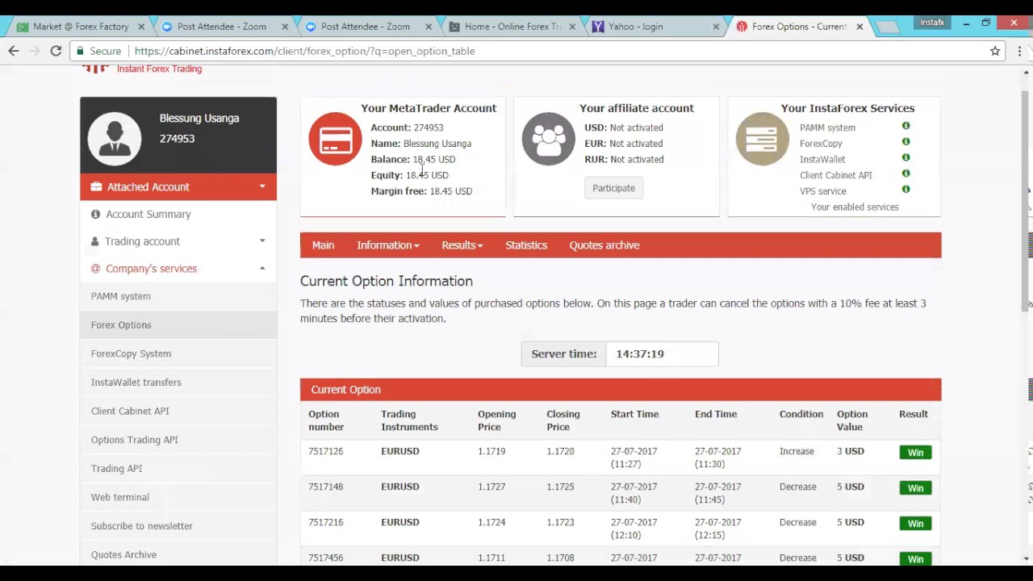Click the user avatar picture
The height and width of the screenshot is (581, 1033).
[x=115, y=138]
